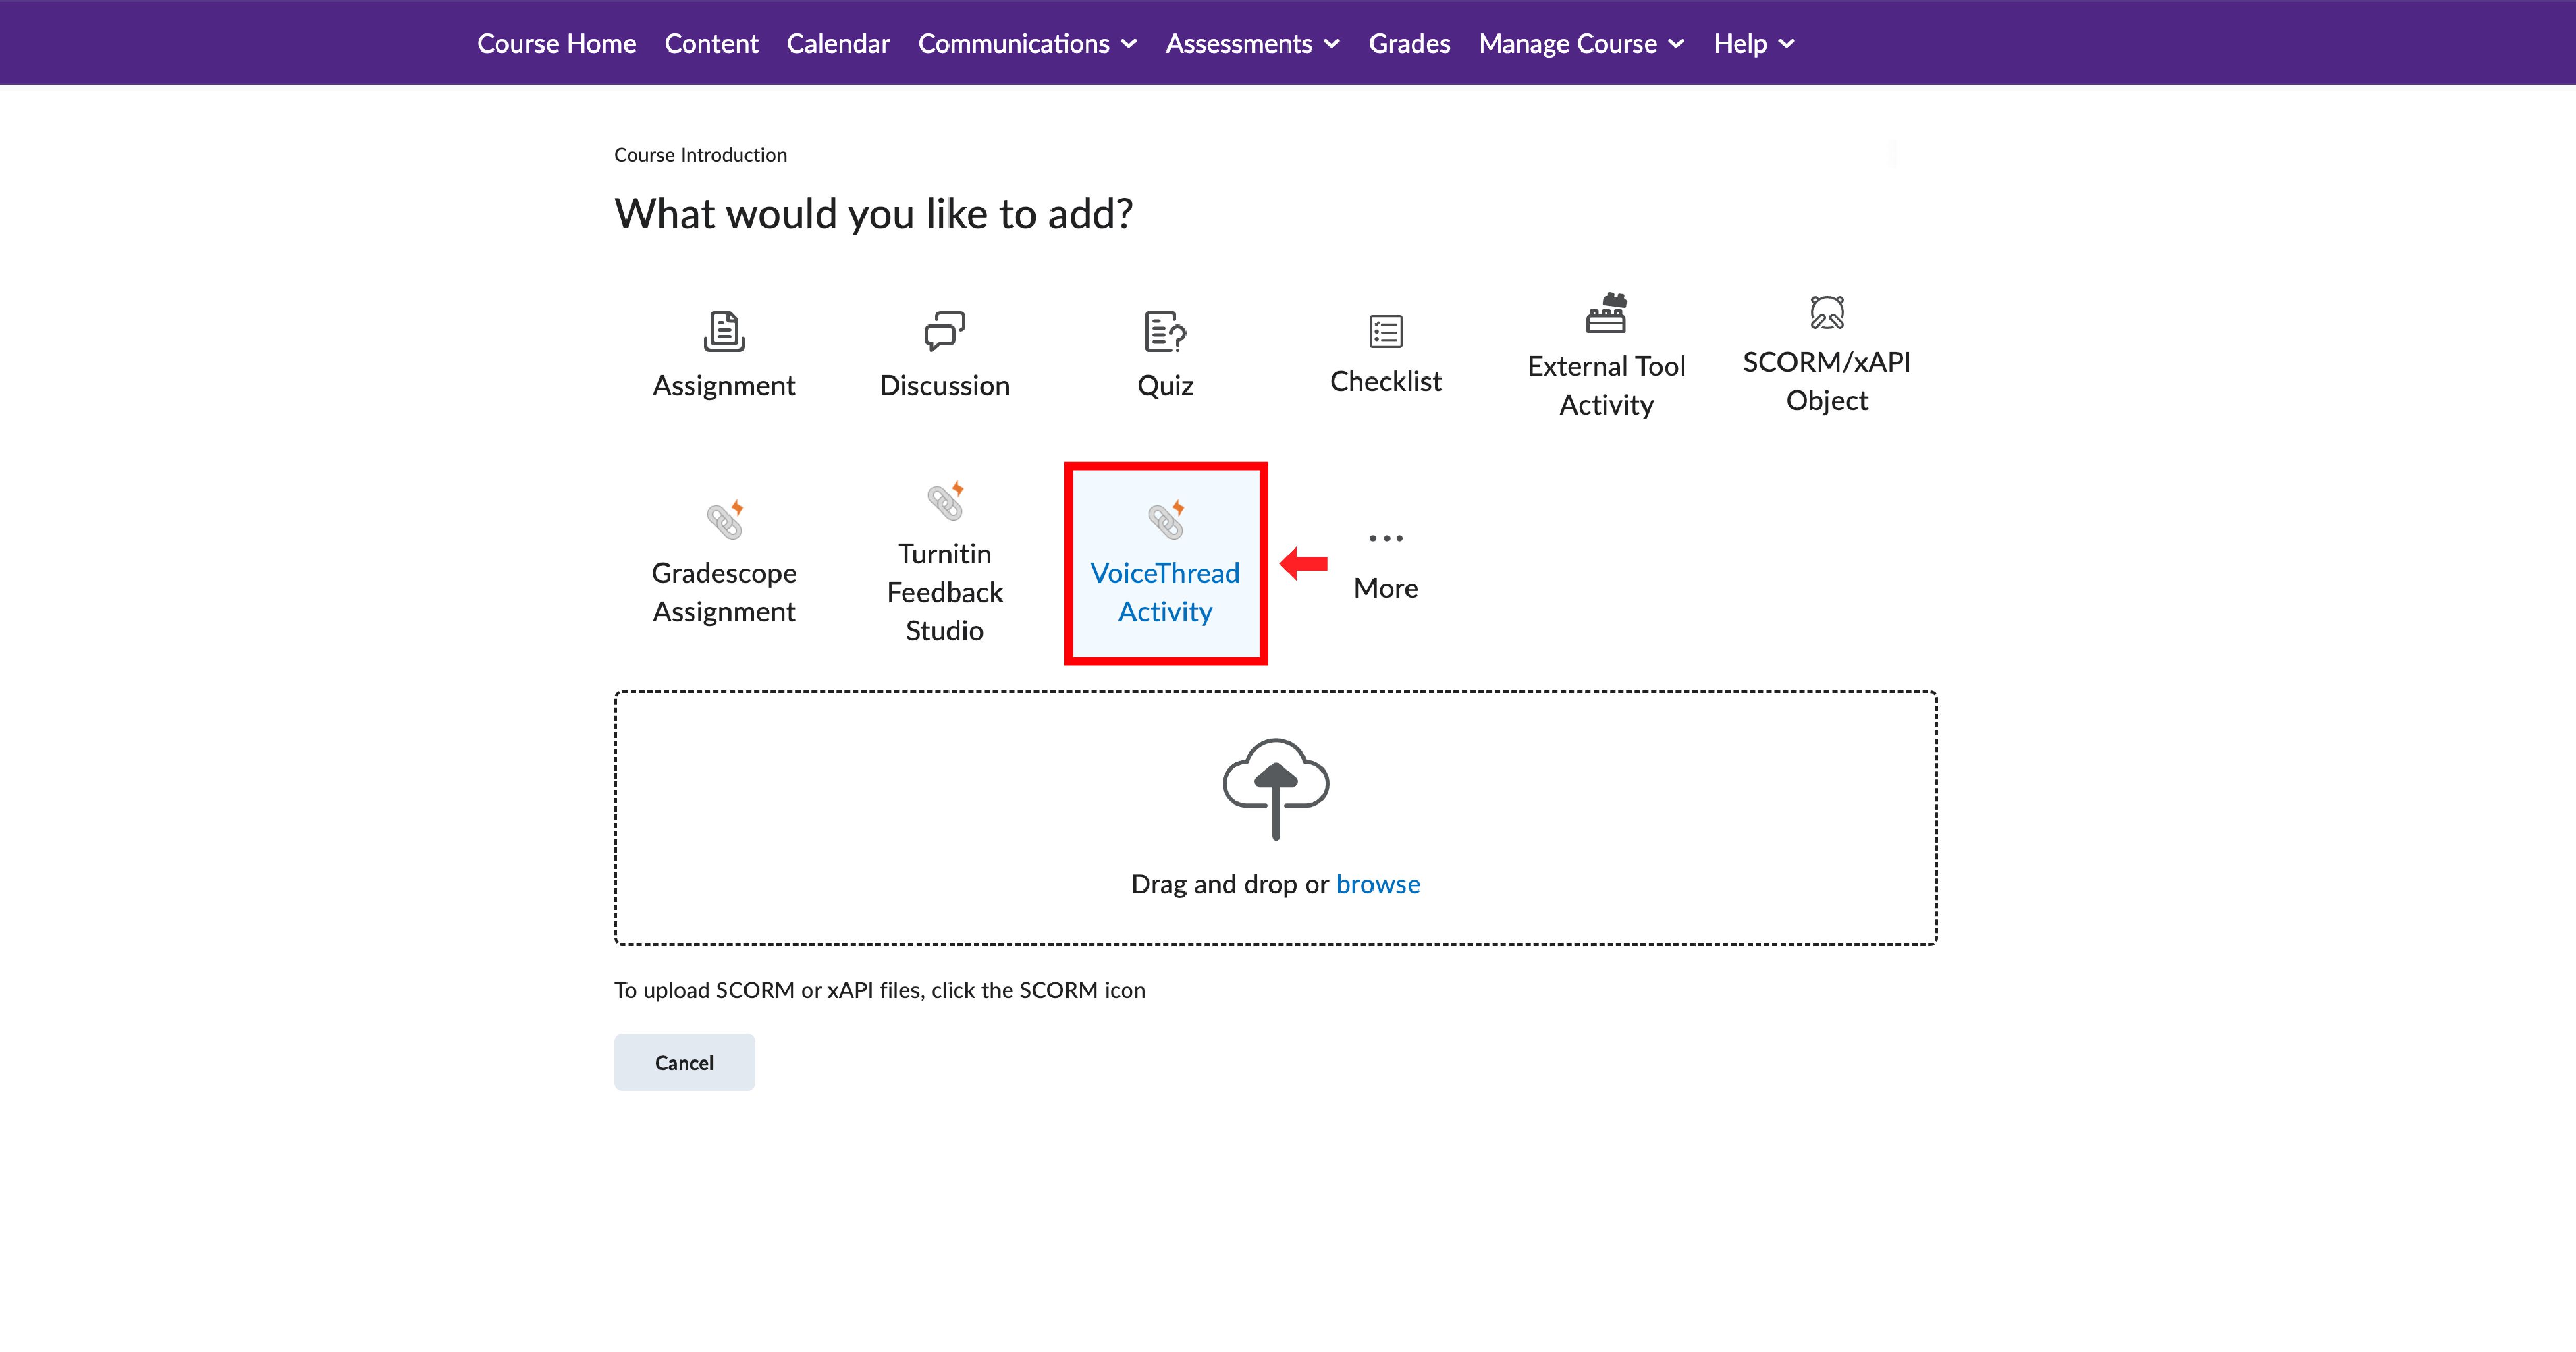Go to Course Home
The width and height of the screenshot is (2576, 1352).
click(x=556, y=43)
